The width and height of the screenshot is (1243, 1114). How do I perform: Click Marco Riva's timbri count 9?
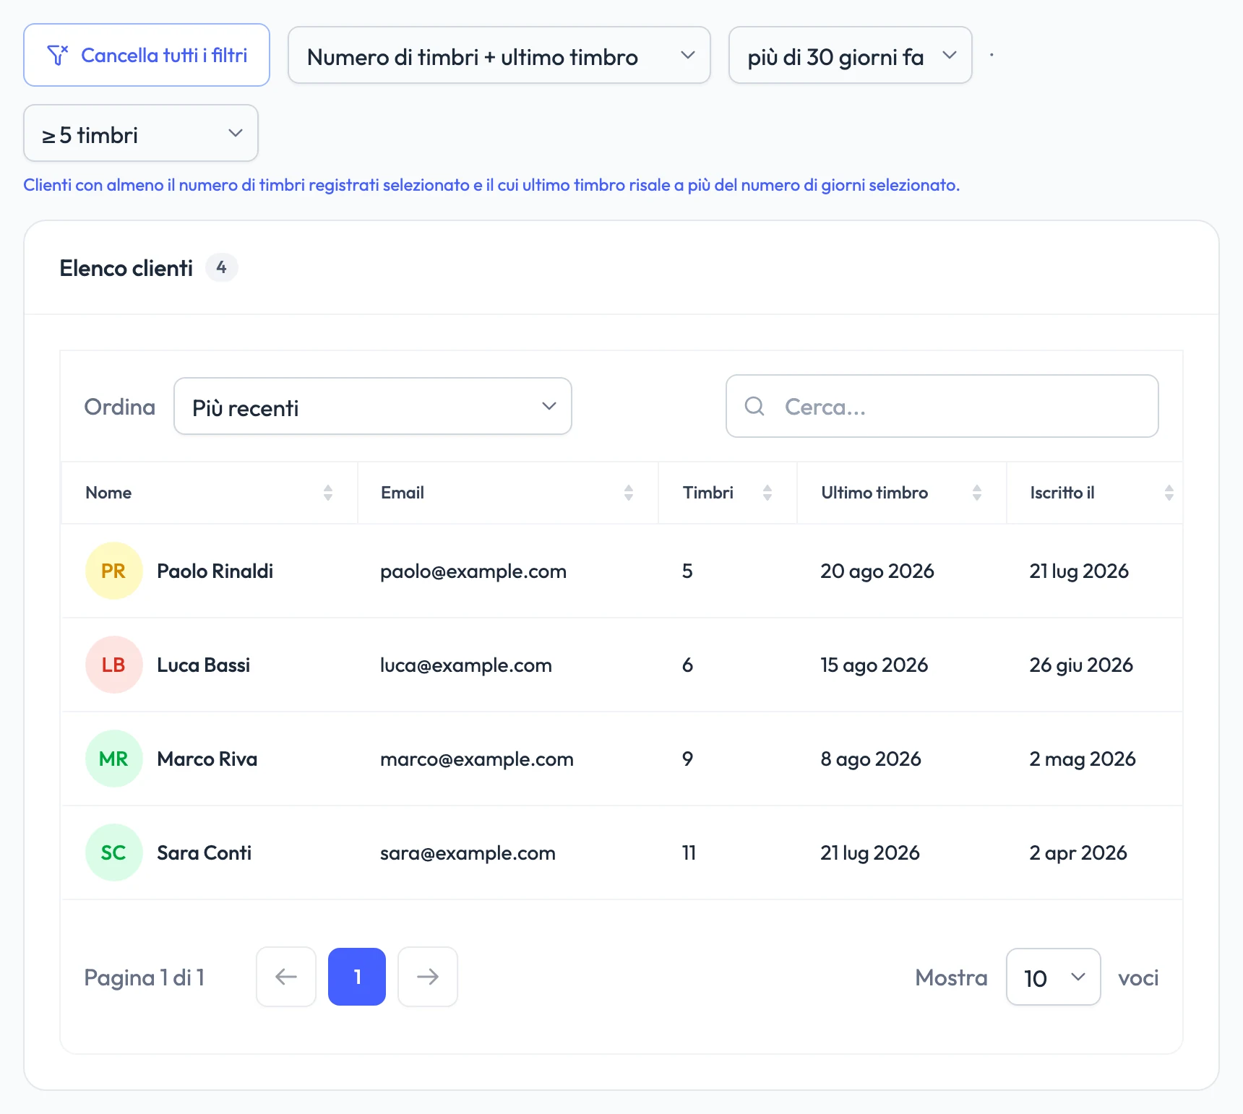[687, 759]
